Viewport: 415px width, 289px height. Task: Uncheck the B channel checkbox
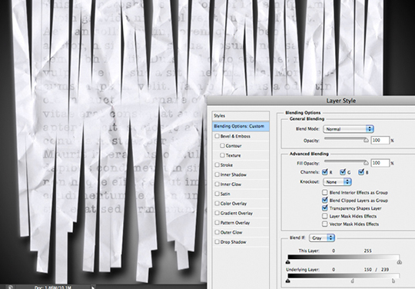(361, 172)
